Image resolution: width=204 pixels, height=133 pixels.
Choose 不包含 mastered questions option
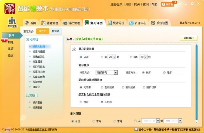[102, 102]
